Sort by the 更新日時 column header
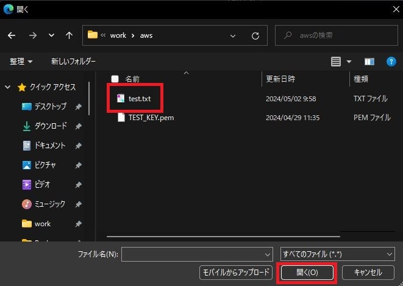Viewport: 403px width, 286px height. tap(280, 79)
